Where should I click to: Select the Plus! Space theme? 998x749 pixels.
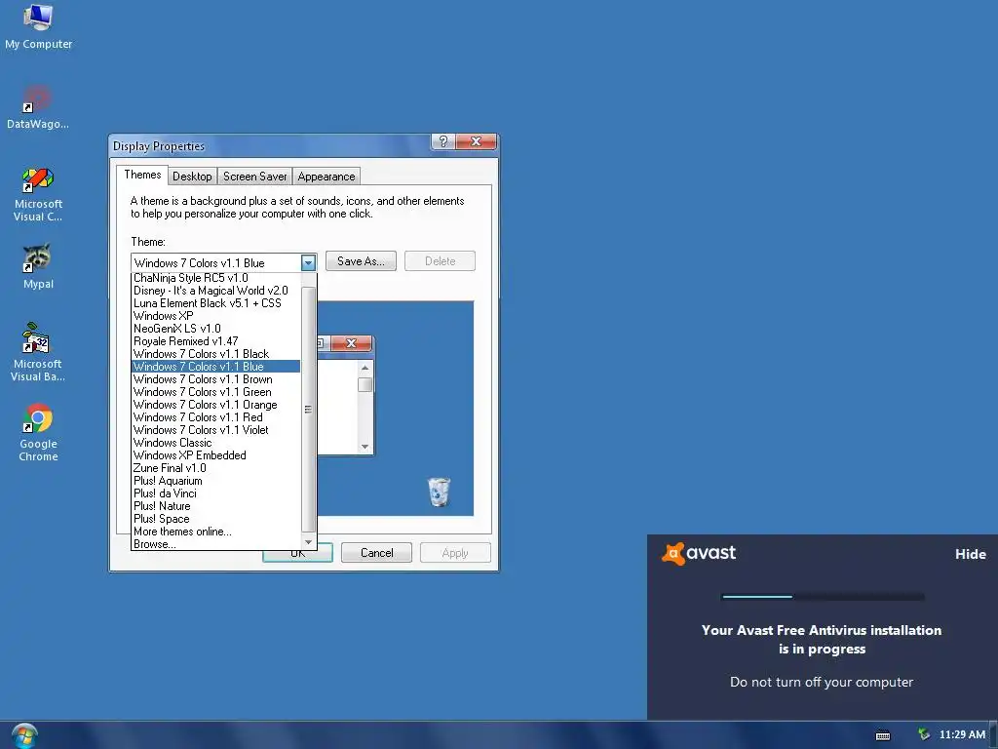click(x=215, y=519)
